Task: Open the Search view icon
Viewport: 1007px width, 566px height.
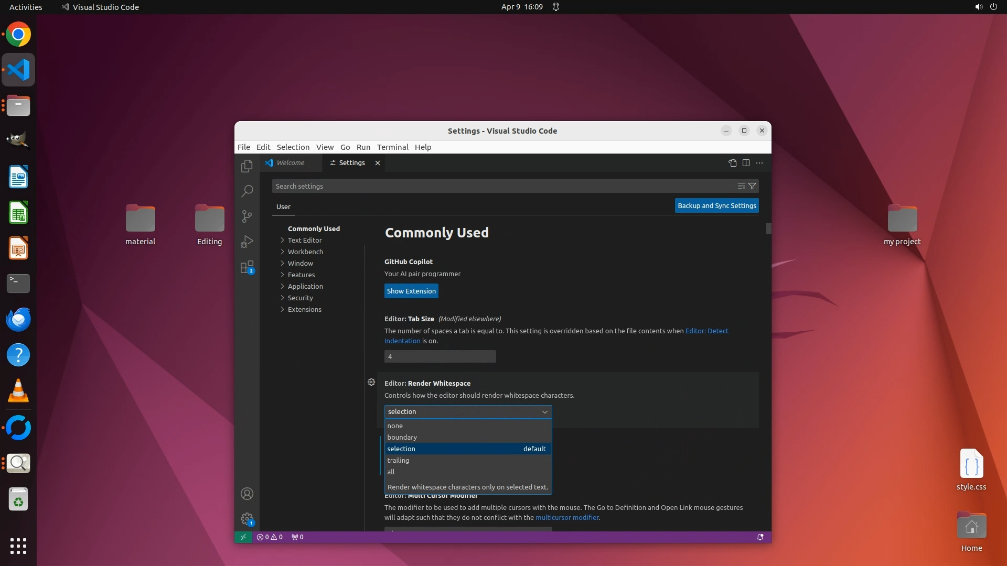Action: 247,191
